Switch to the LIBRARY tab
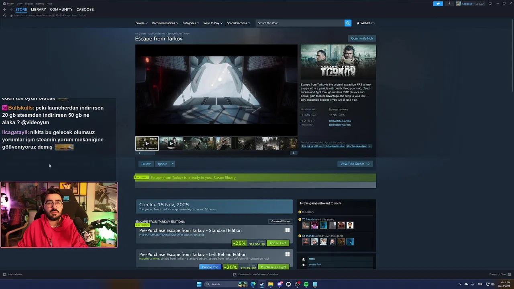The width and height of the screenshot is (514, 289). [39, 9]
